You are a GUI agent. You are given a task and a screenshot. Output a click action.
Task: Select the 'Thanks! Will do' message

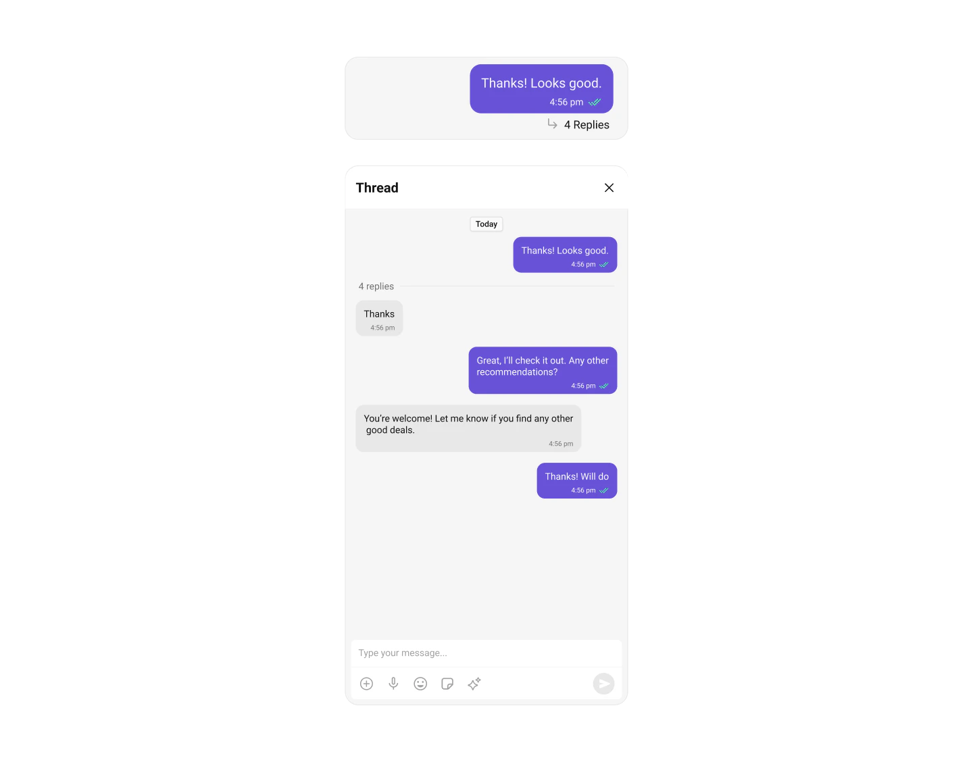coord(577,480)
